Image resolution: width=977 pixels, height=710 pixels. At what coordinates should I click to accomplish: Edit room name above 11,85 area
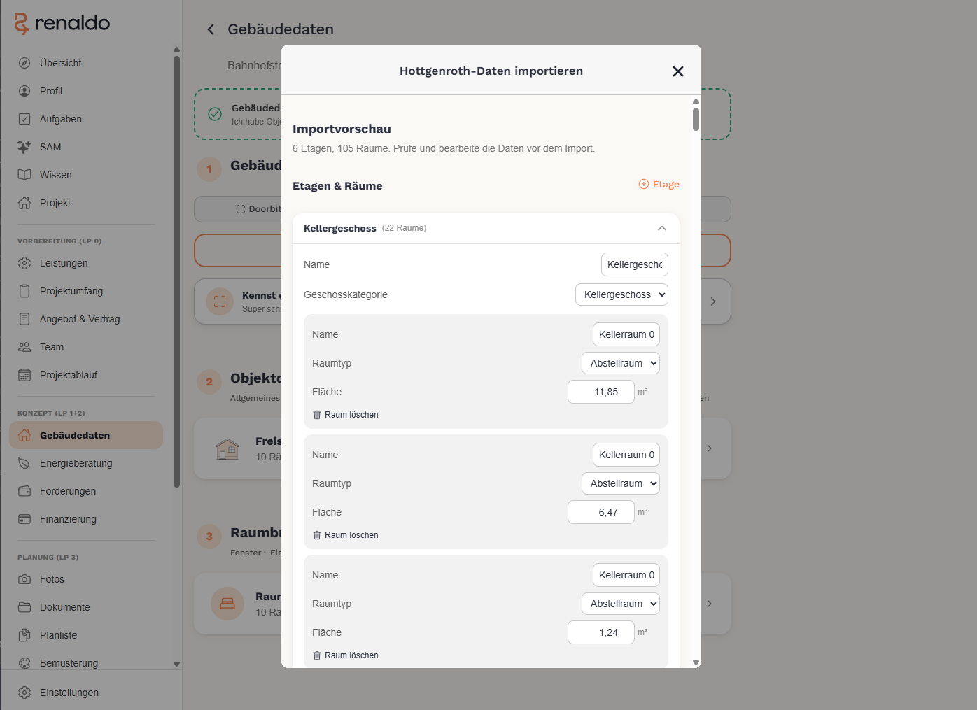(x=626, y=334)
